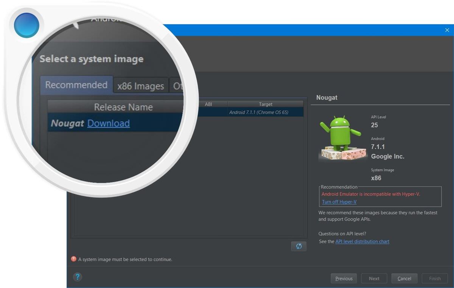This screenshot has height=288, width=454.
Task: Open help with the question mark icon
Action: click(77, 277)
